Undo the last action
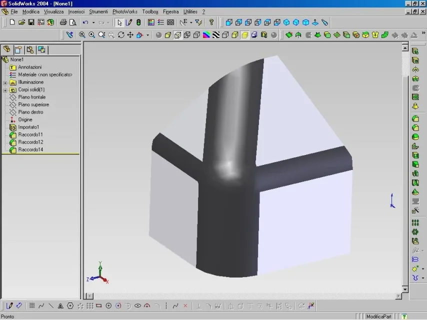This screenshot has width=427, height=320. (x=85, y=22)
